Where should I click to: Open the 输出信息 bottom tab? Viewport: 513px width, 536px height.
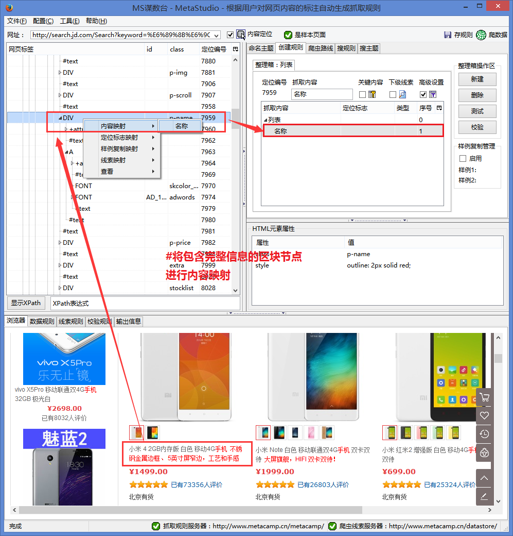[128, 321]
